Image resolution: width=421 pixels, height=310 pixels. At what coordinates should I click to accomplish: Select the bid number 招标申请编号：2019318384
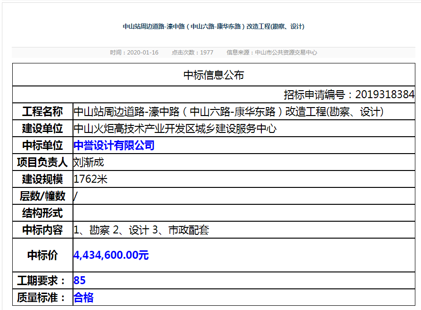tap(349, 94)
